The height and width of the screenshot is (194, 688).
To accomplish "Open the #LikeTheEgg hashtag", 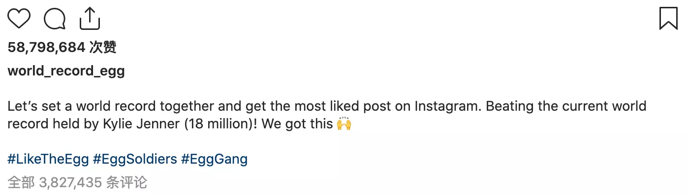I will [x=48, y=159].
